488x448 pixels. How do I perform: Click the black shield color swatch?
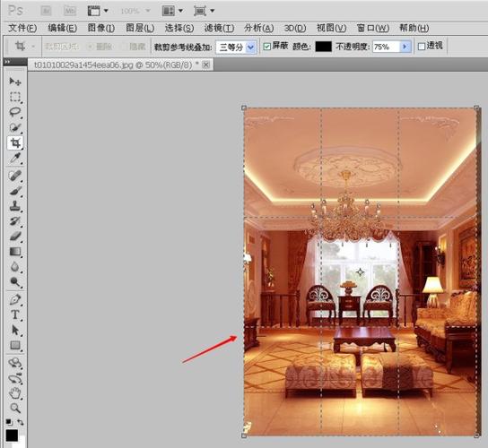tap(323, 47)
